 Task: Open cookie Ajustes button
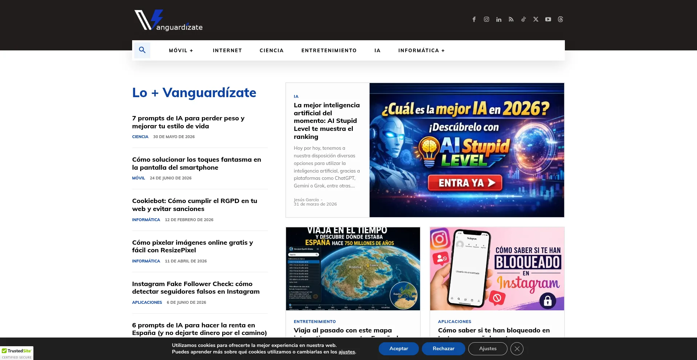pos(488,349)
